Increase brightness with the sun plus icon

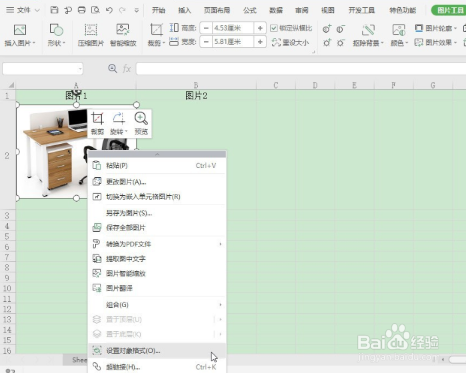327,43
